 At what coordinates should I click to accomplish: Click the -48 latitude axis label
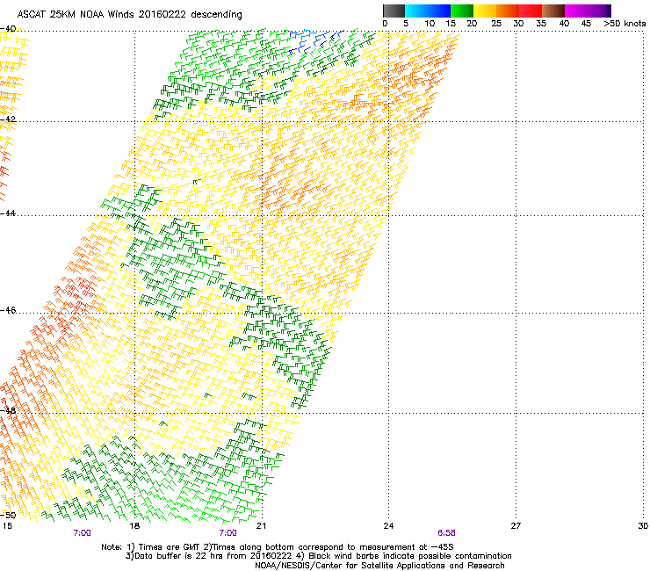(x=8, y=410)
